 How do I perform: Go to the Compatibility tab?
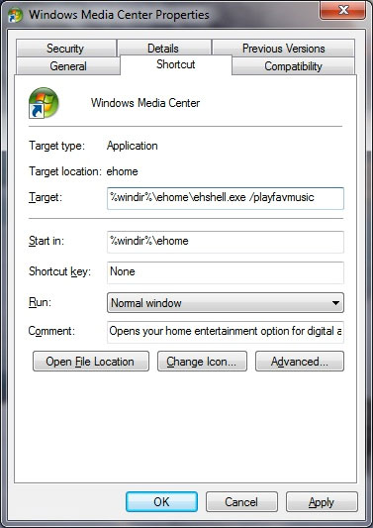click(293, 66)
